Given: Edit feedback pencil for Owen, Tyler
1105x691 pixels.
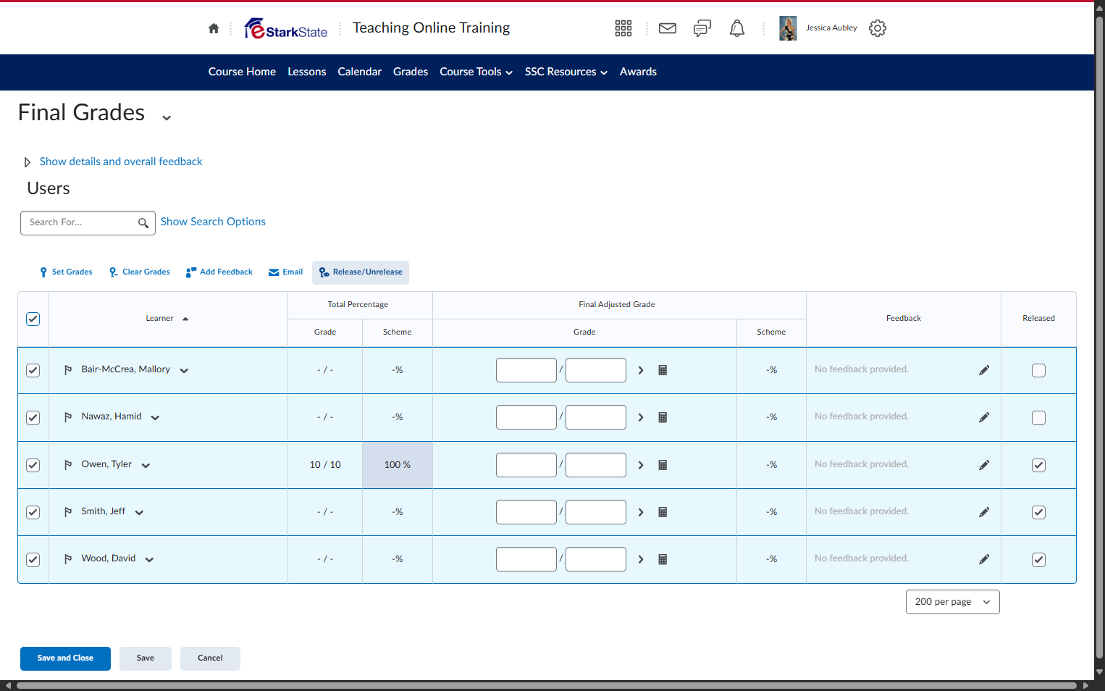Looking at the screenshot, I should pyautogui.click(x=984, y=465).
